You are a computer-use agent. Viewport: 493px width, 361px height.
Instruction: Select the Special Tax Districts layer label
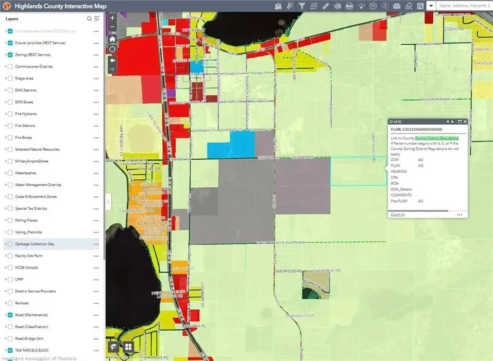coord(31,208)
